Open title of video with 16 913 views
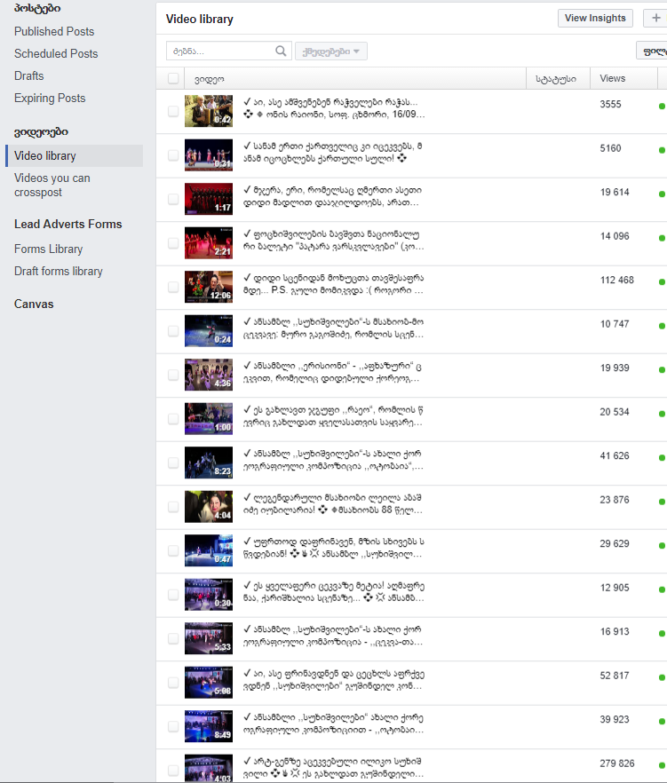The height and width of the screenshot is (783, 667). pos(333,636)
